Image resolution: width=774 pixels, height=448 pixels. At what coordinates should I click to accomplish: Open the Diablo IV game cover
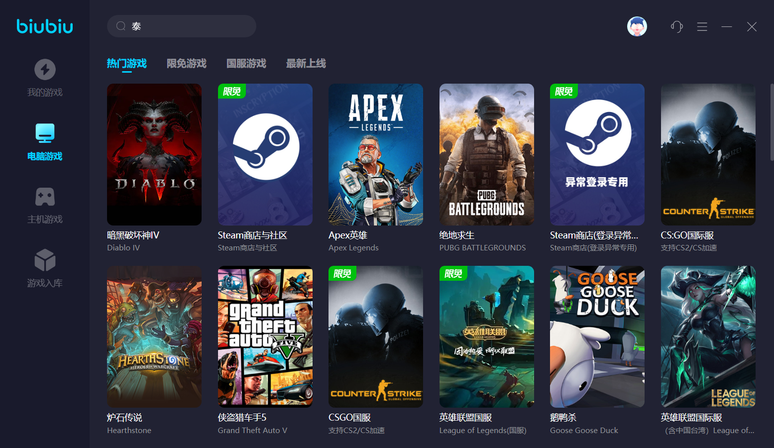154,154
